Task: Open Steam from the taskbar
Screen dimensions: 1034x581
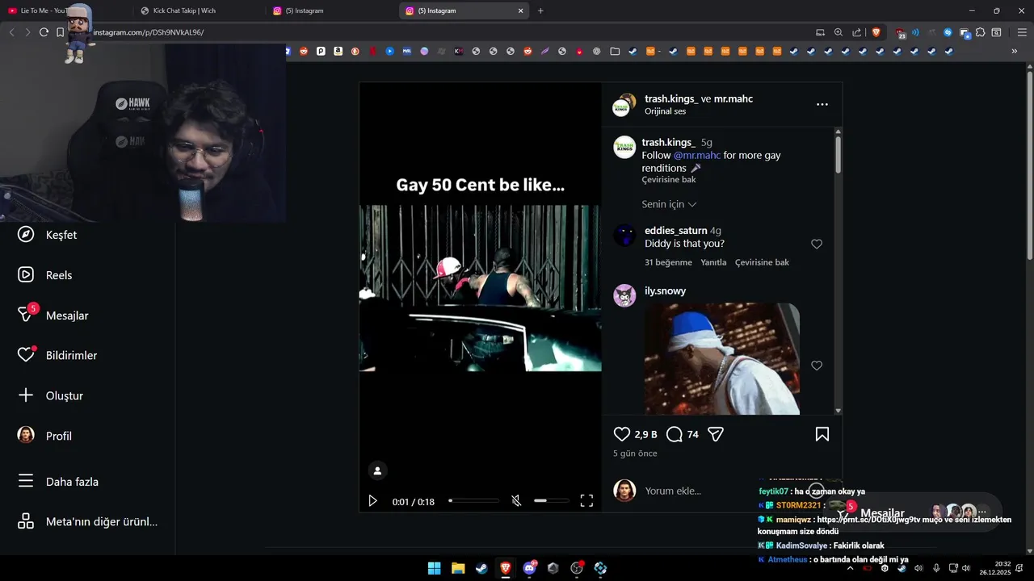Action: click(x=481, y=568)
